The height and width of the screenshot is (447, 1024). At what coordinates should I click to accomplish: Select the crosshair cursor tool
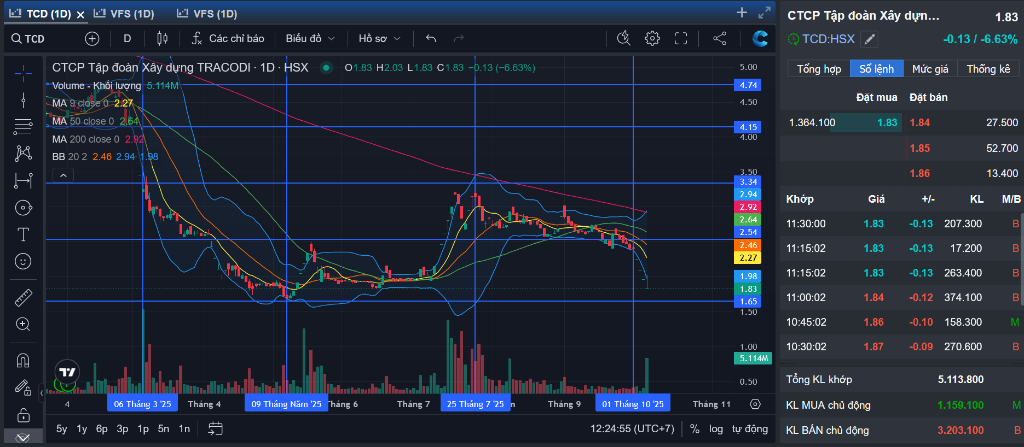[x=23, y=73]
